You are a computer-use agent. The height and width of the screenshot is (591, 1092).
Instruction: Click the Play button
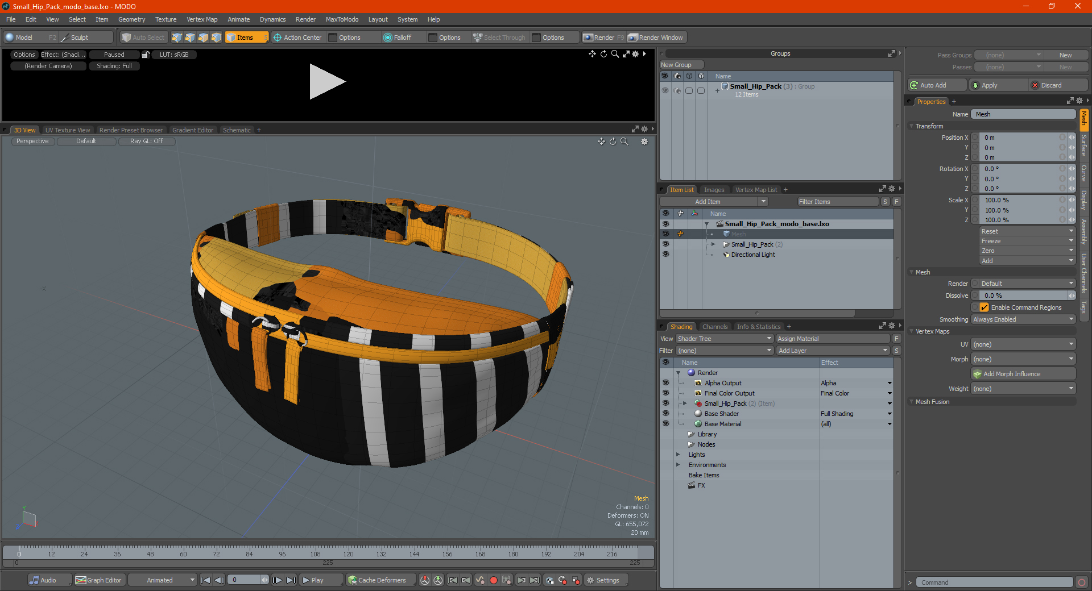tap(321, 580)
